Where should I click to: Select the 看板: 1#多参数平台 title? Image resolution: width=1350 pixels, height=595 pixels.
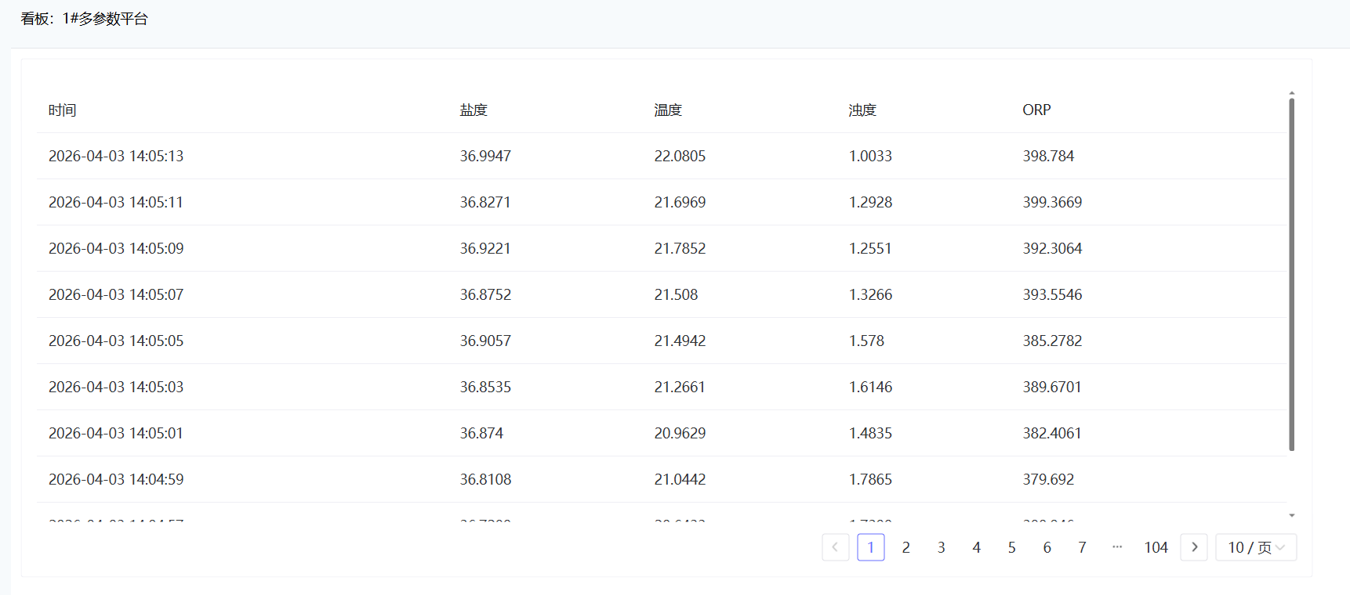coord(85,19)
